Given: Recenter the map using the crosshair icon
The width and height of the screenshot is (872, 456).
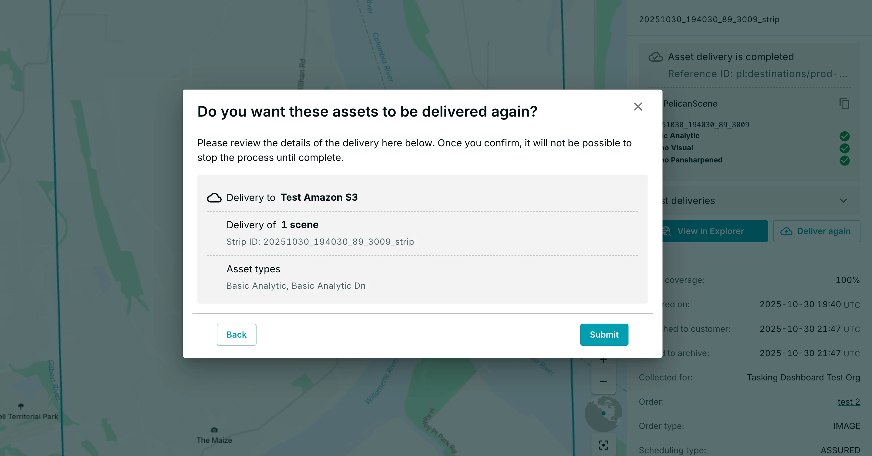Looking at the screenshot, I should pos(604,445).
